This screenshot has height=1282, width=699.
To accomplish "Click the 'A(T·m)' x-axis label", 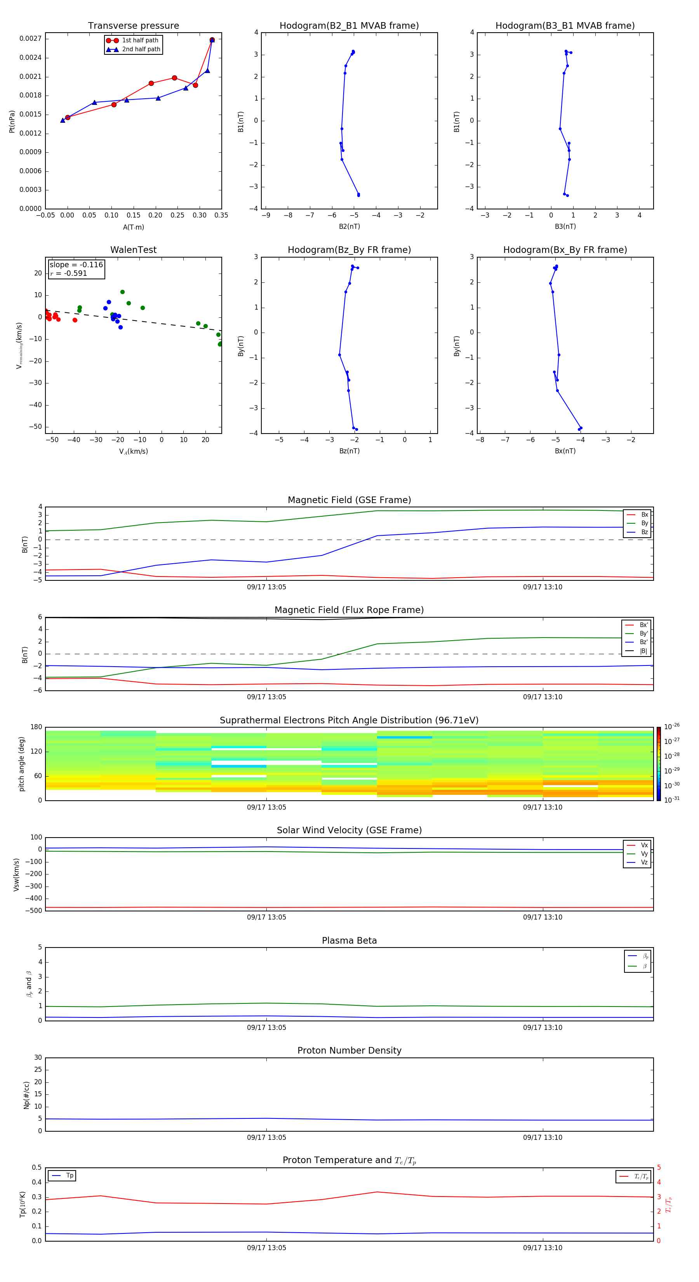I will point(133,227).
